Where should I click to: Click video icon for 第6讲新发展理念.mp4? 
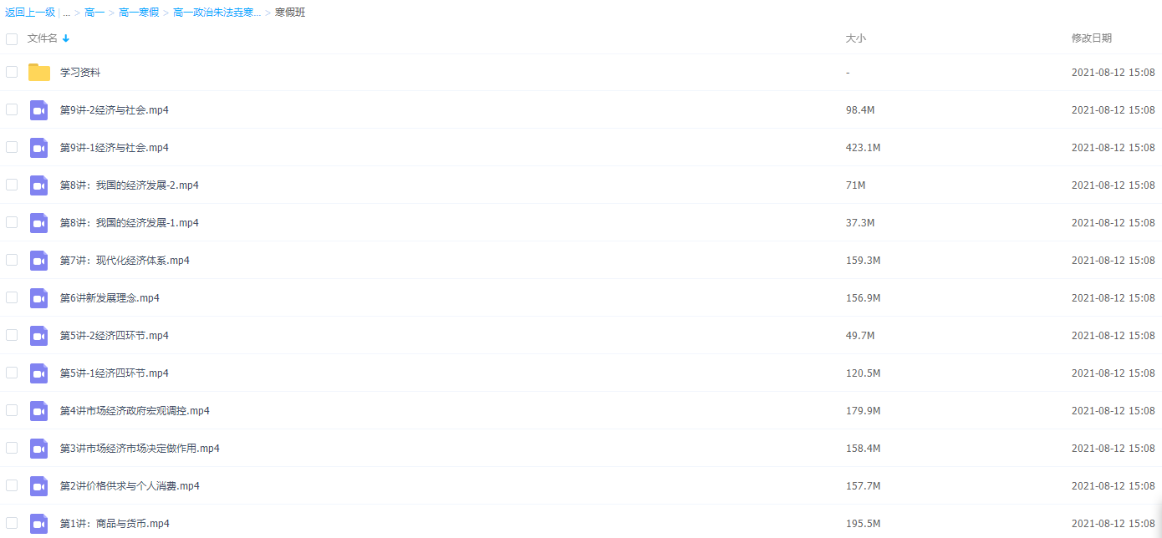(39, 298)
